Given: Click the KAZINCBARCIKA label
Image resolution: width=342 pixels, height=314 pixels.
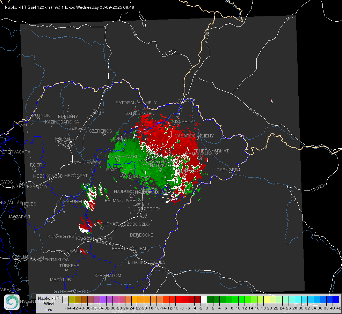Looking at the screenshot, I should coord(62,122).
